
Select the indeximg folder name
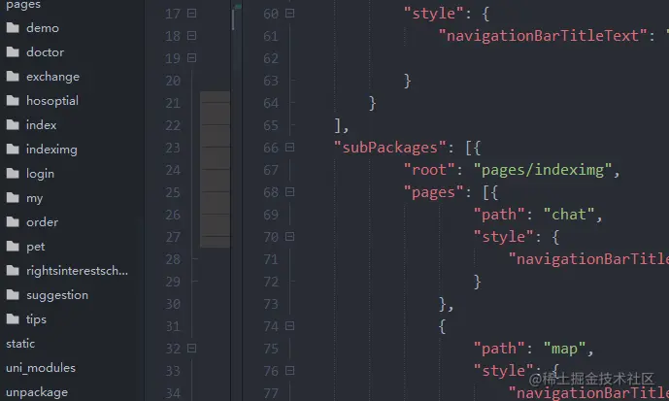click(51, 150)
